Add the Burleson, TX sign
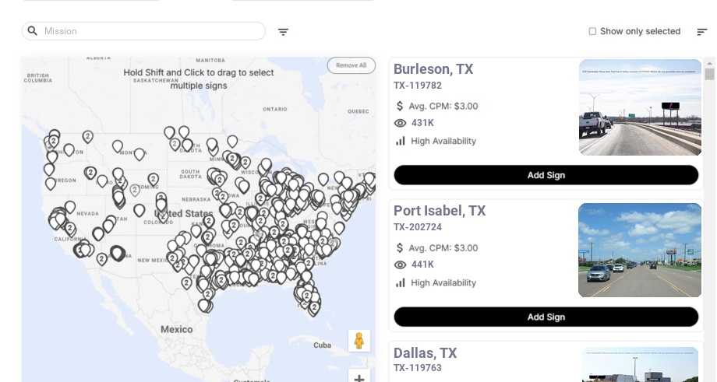 (546, 175)
